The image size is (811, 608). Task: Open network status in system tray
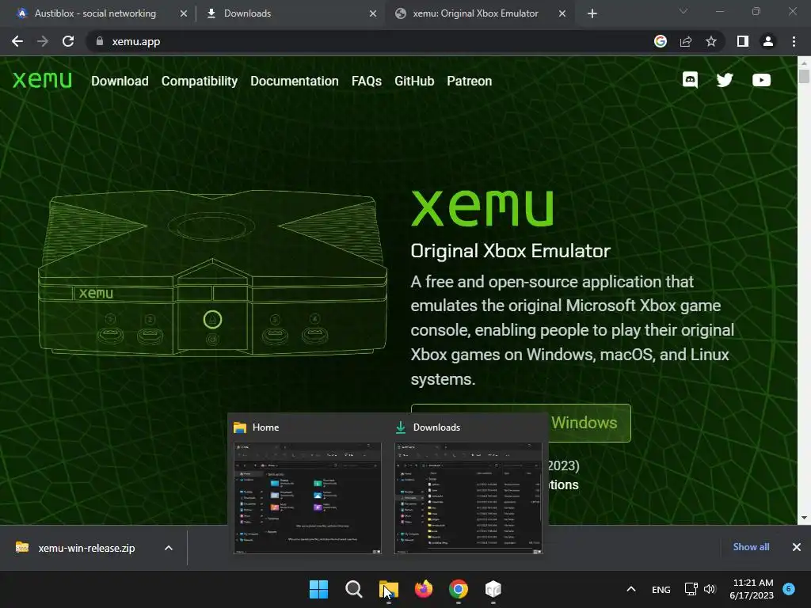point(691,589)
